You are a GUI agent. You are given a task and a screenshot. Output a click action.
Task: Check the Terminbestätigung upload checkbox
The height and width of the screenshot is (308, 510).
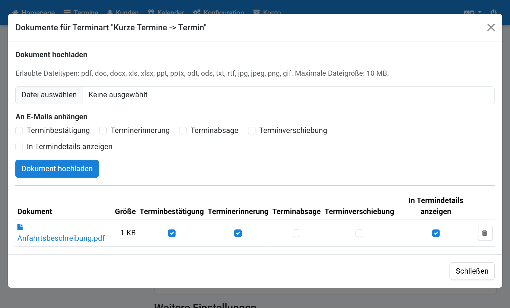19,131
